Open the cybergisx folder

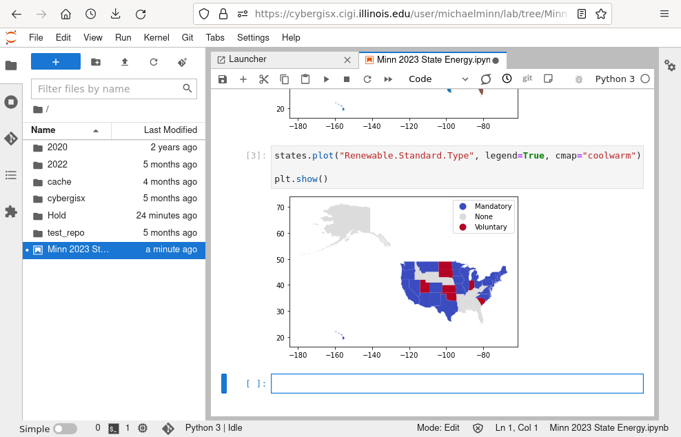(66, 199)
